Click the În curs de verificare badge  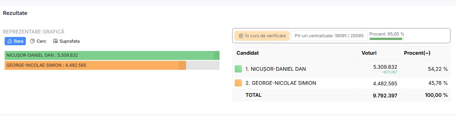[262, 36]
